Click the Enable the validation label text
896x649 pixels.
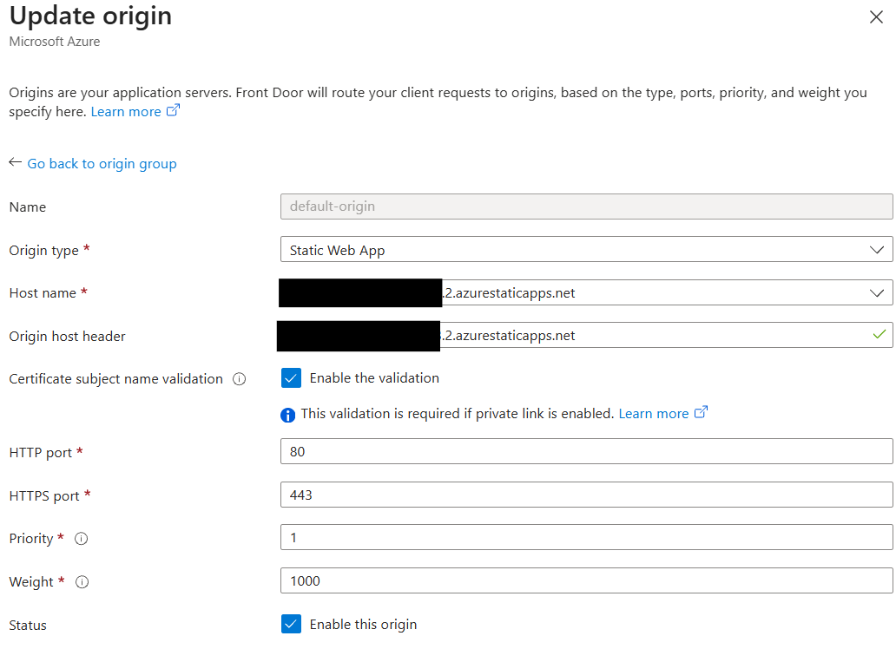374,378
